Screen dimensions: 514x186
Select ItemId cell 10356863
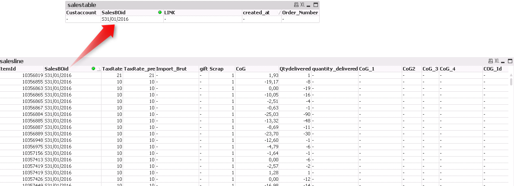pos(32,88)
